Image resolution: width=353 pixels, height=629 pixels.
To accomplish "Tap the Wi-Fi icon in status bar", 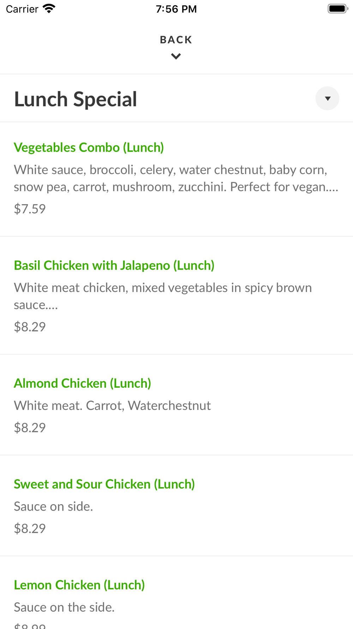I will click(x=49, y=8).
